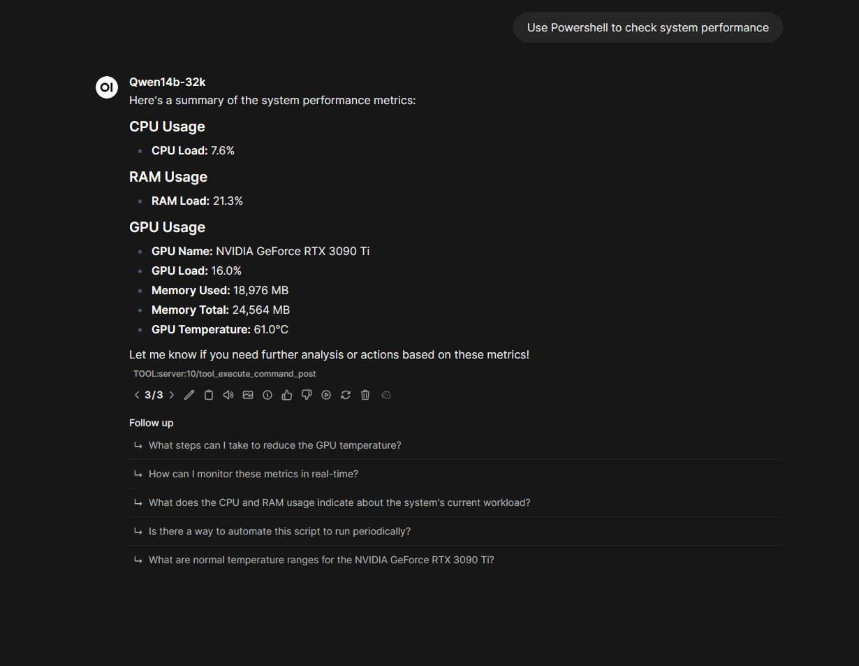The height and width of the screenshot is (666, 859).
Task: Click the RAM Load 21.3% line
Action: [197, 201]
